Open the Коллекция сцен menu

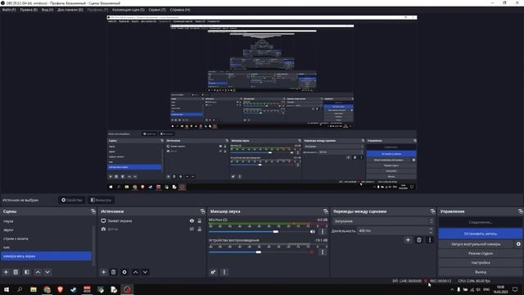point(129,10)
